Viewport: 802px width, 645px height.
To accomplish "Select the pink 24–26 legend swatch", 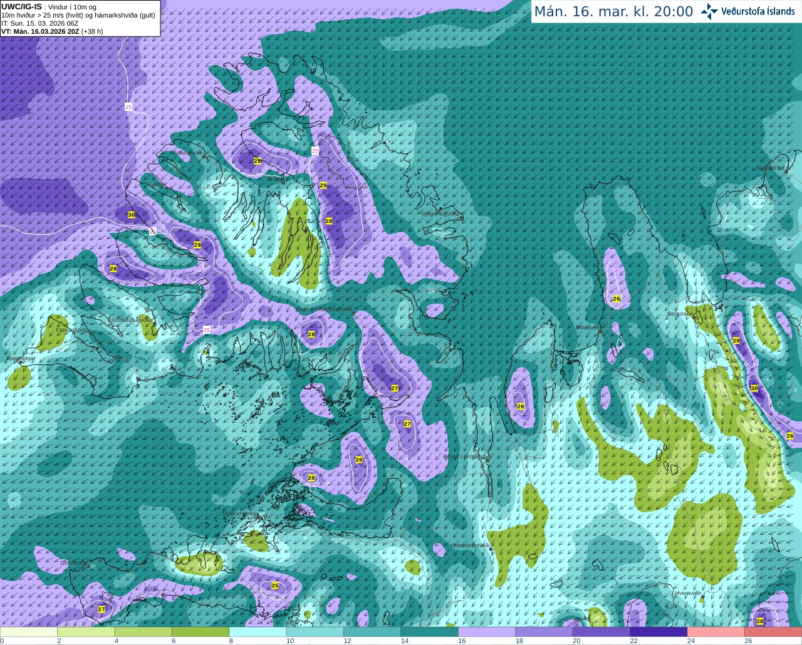I will [x=717, y=632].
